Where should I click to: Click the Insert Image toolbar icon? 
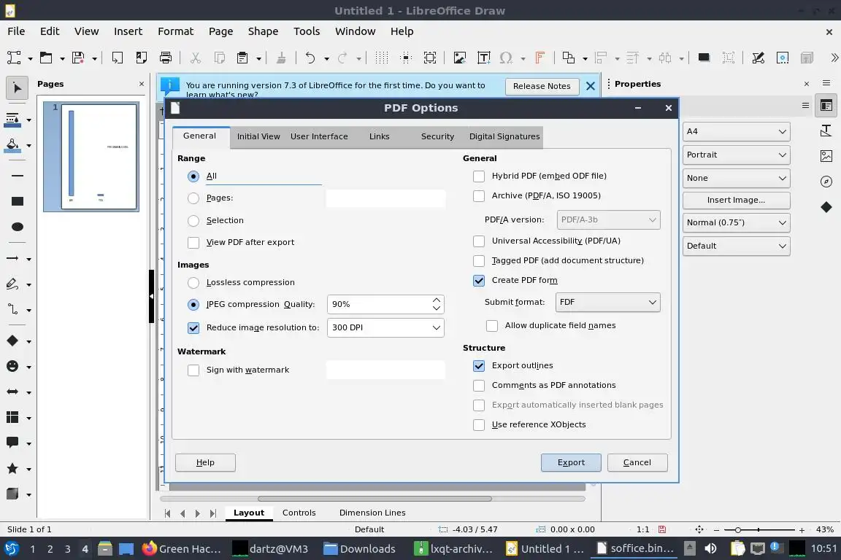[x=460, y=58]
